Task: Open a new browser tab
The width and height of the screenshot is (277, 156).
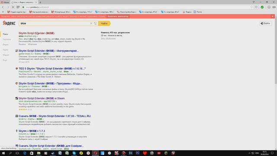Action: [40, 2]
